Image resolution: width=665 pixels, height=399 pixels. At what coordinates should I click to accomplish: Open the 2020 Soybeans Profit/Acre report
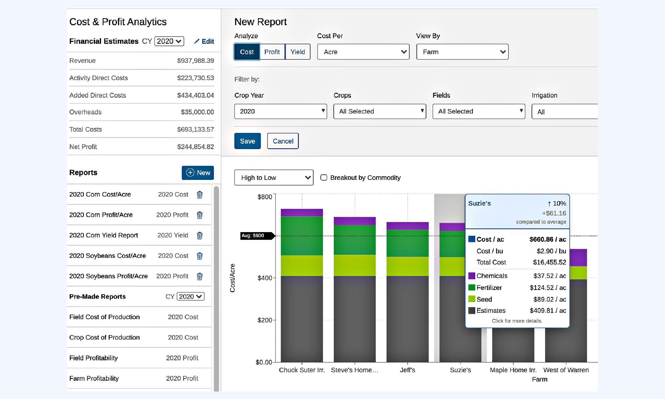[108, 276]
